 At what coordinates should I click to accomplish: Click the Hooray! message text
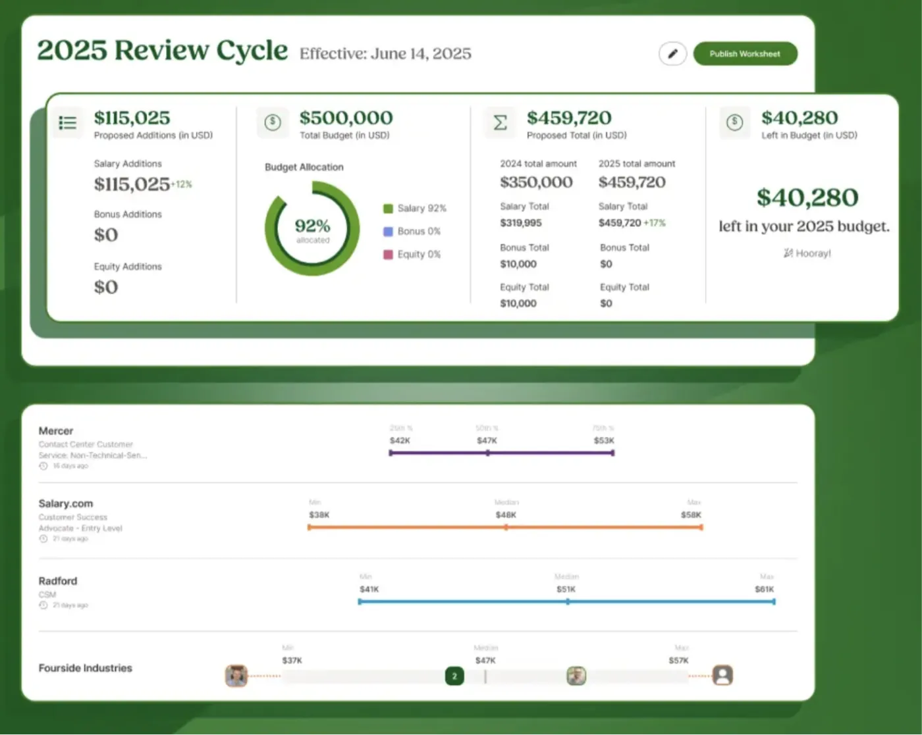coord(807,253)
